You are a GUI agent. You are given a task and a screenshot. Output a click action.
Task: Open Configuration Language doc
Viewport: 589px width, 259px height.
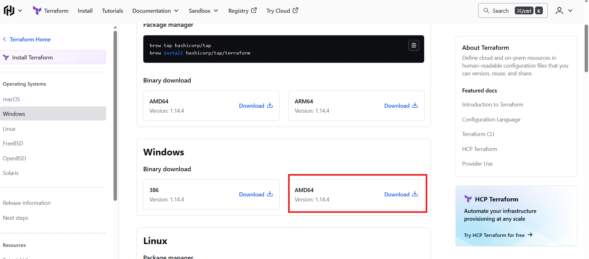coord(491,120)
